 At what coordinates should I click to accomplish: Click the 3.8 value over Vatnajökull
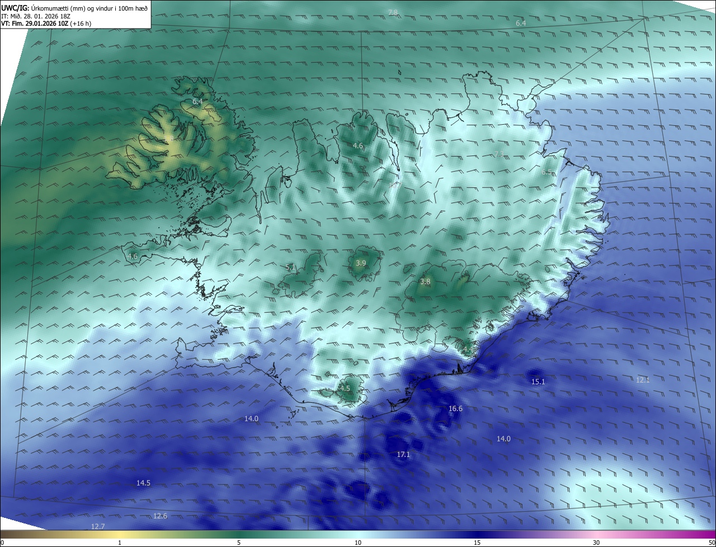pos(425,282)
